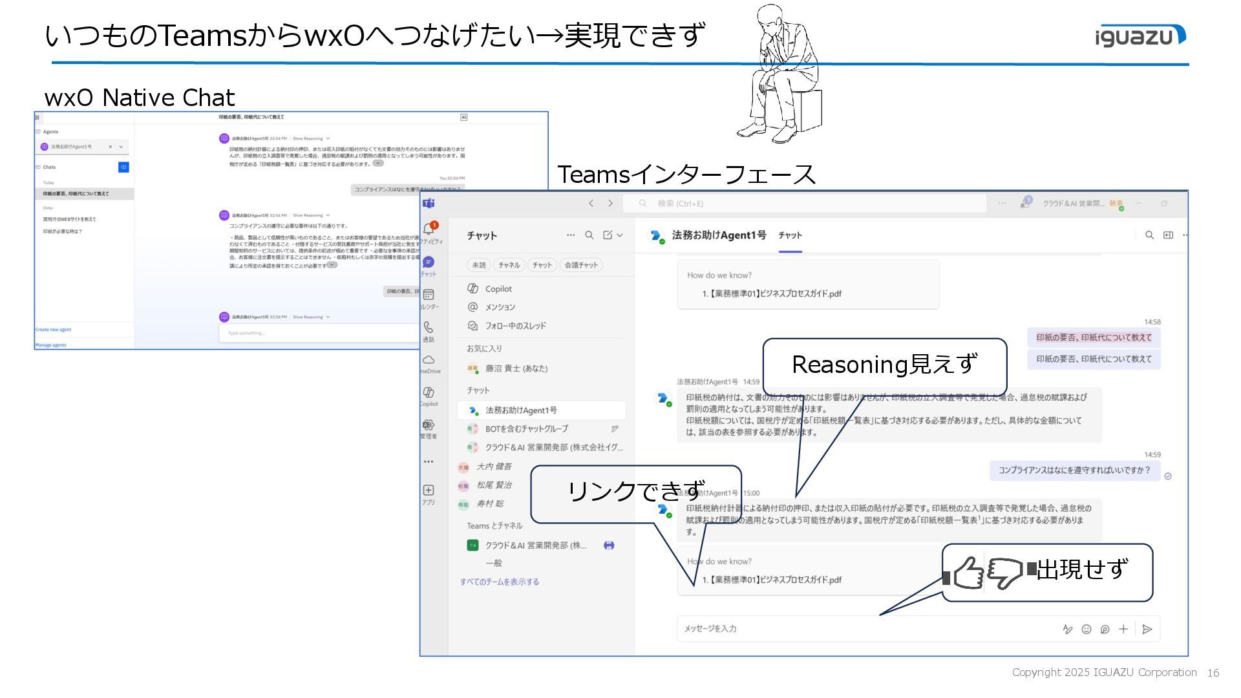The width and height of the screenshot is (1241, 698).
Task: Open 印紙が必要な時は？ chat
Action: (63, 231)
